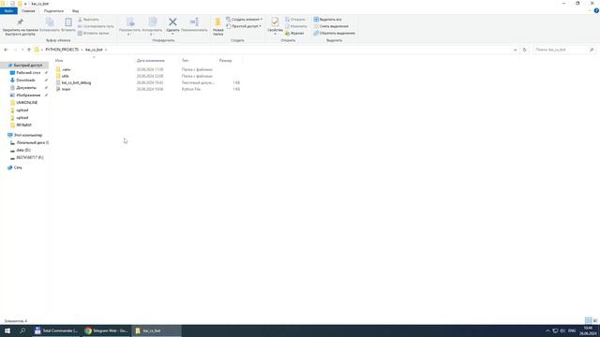Select Сеть in the navigation pane

[x=18, y=168]
